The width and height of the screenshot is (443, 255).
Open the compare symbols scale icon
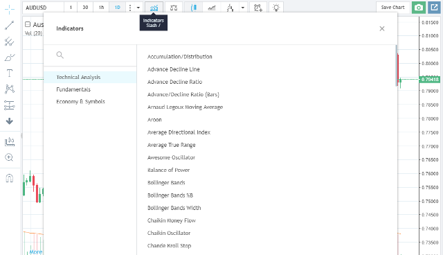coord(174,8)
